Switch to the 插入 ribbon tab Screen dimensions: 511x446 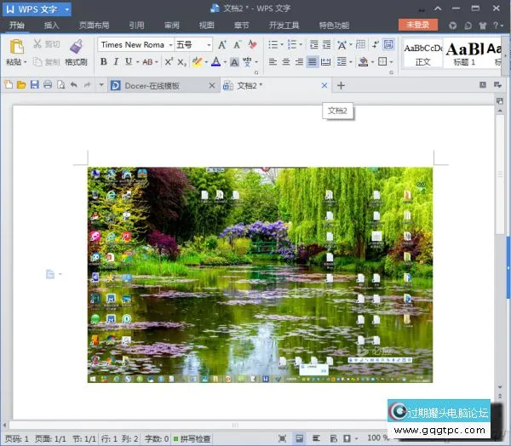[x=52, y=26]
